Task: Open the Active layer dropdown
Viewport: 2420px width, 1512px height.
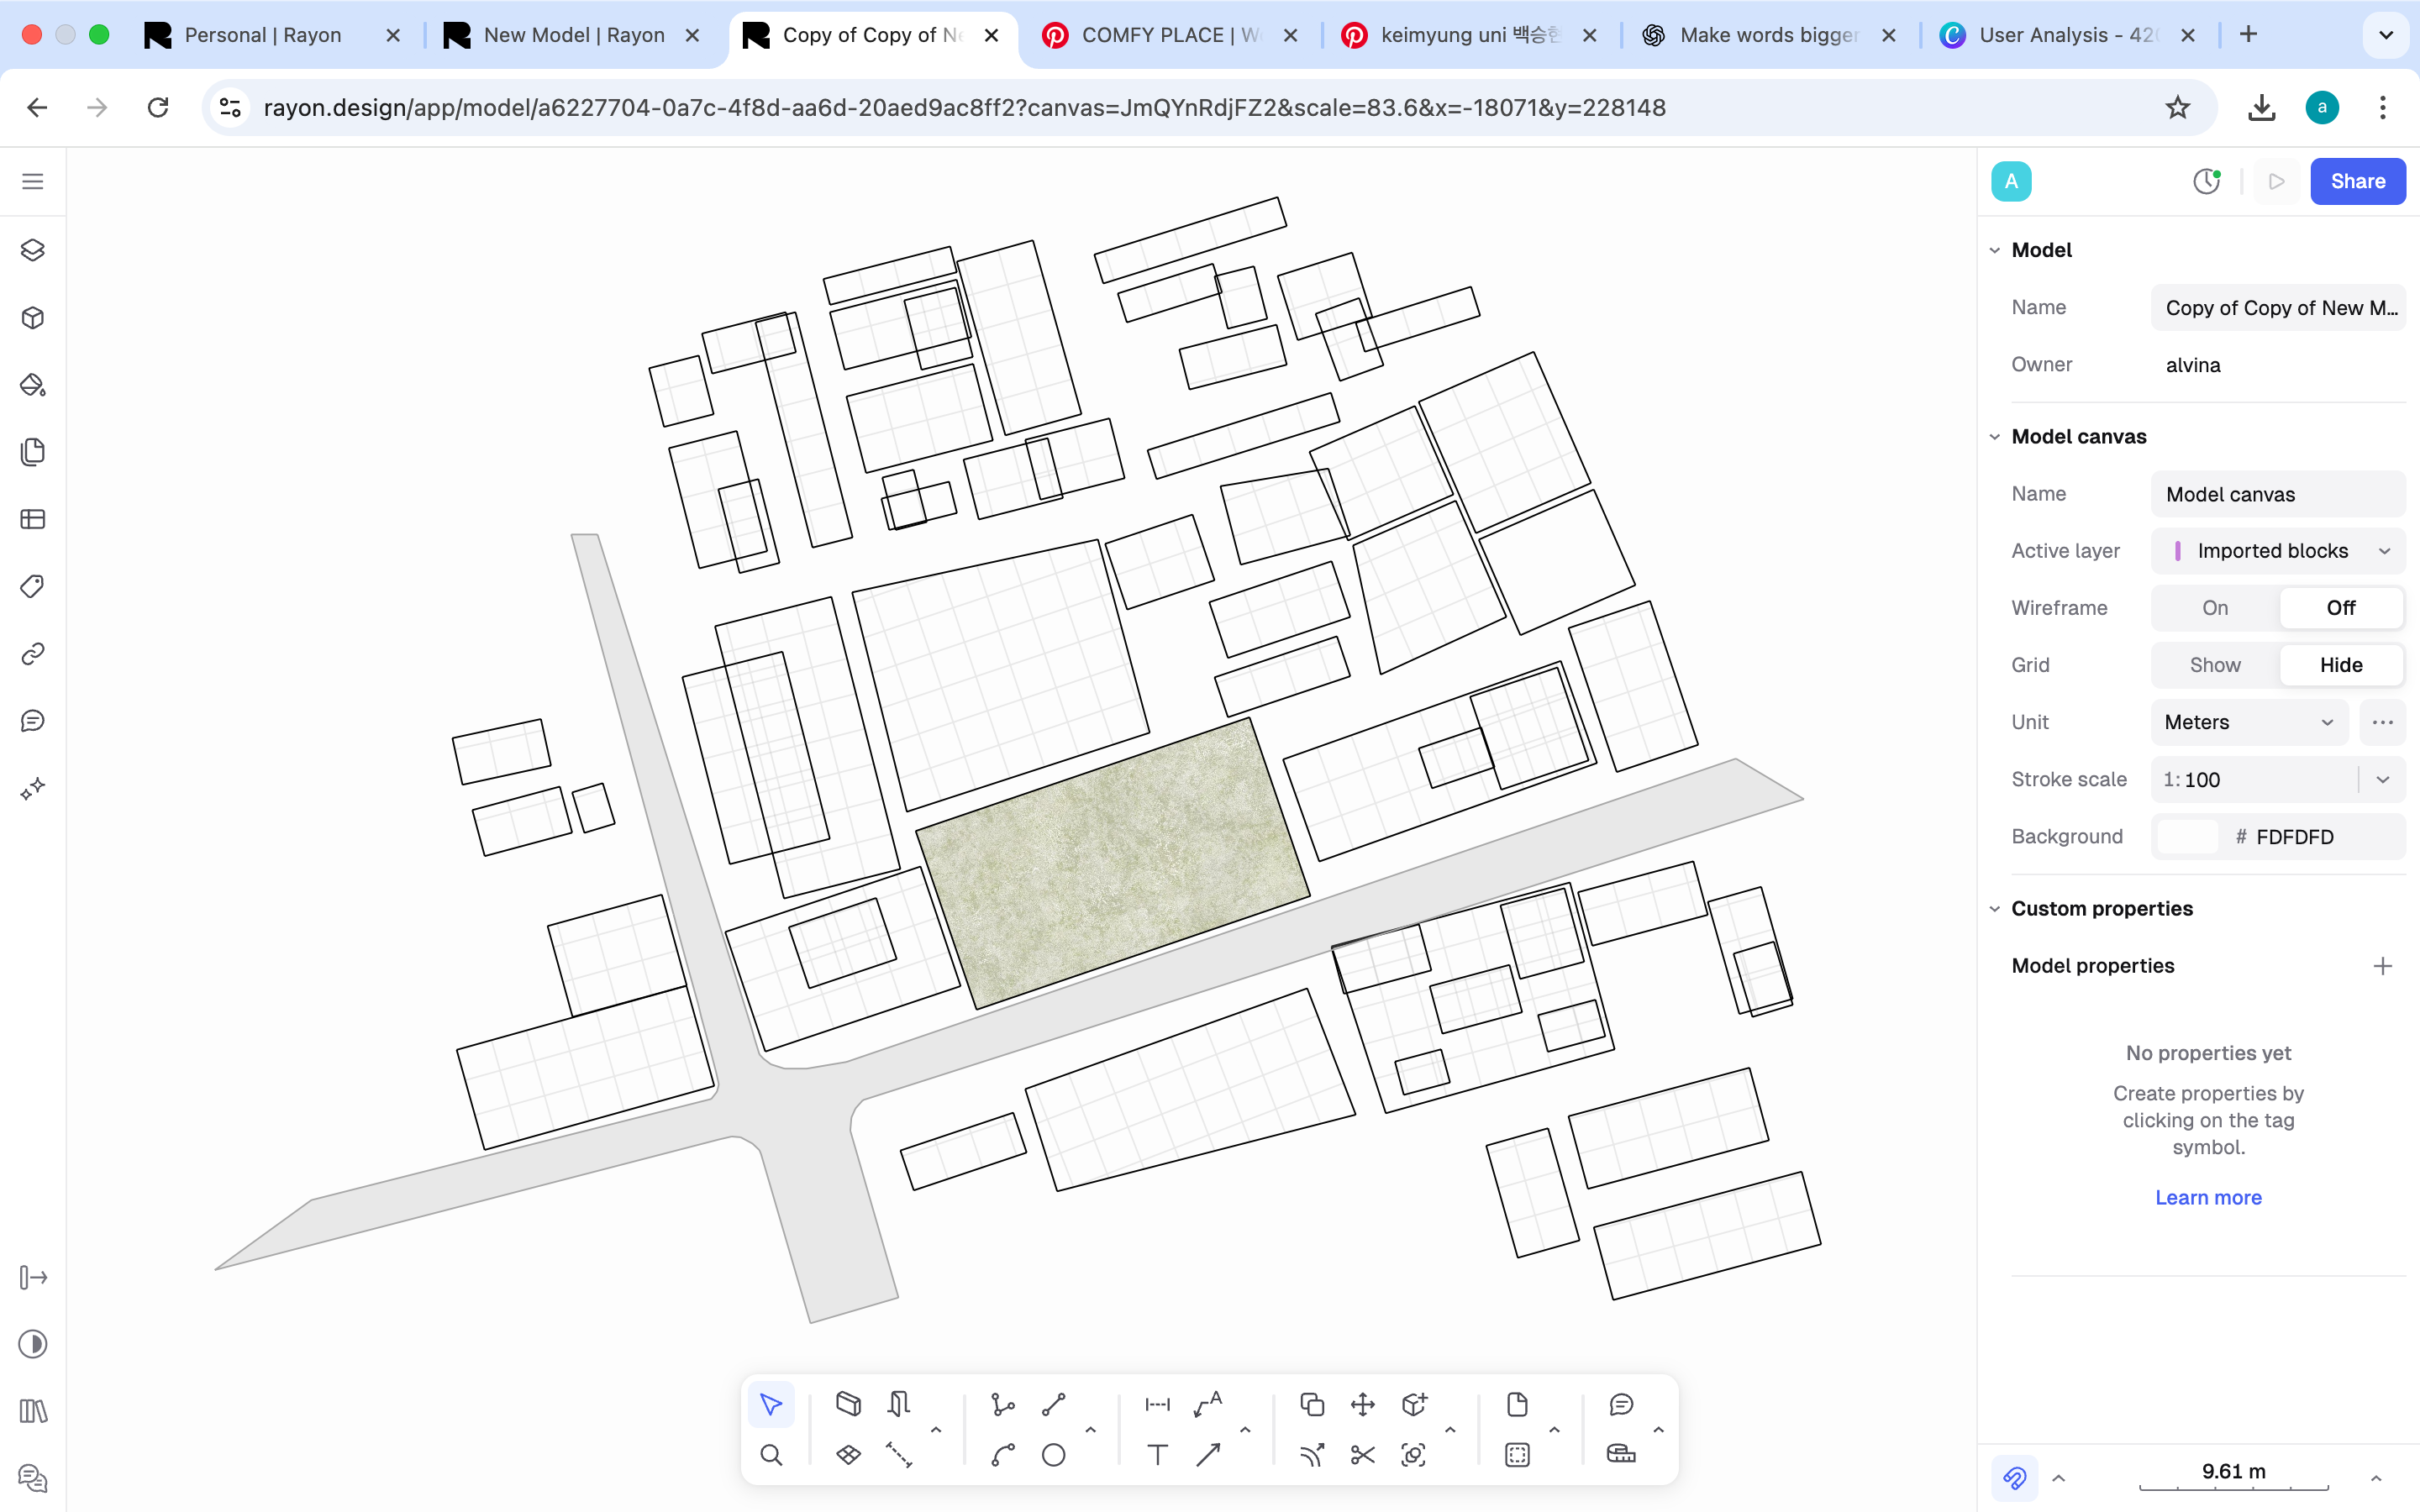Action: (x=2277, y=551)
